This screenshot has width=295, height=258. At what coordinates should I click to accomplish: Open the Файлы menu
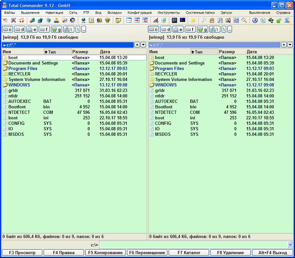coord(9,13)
